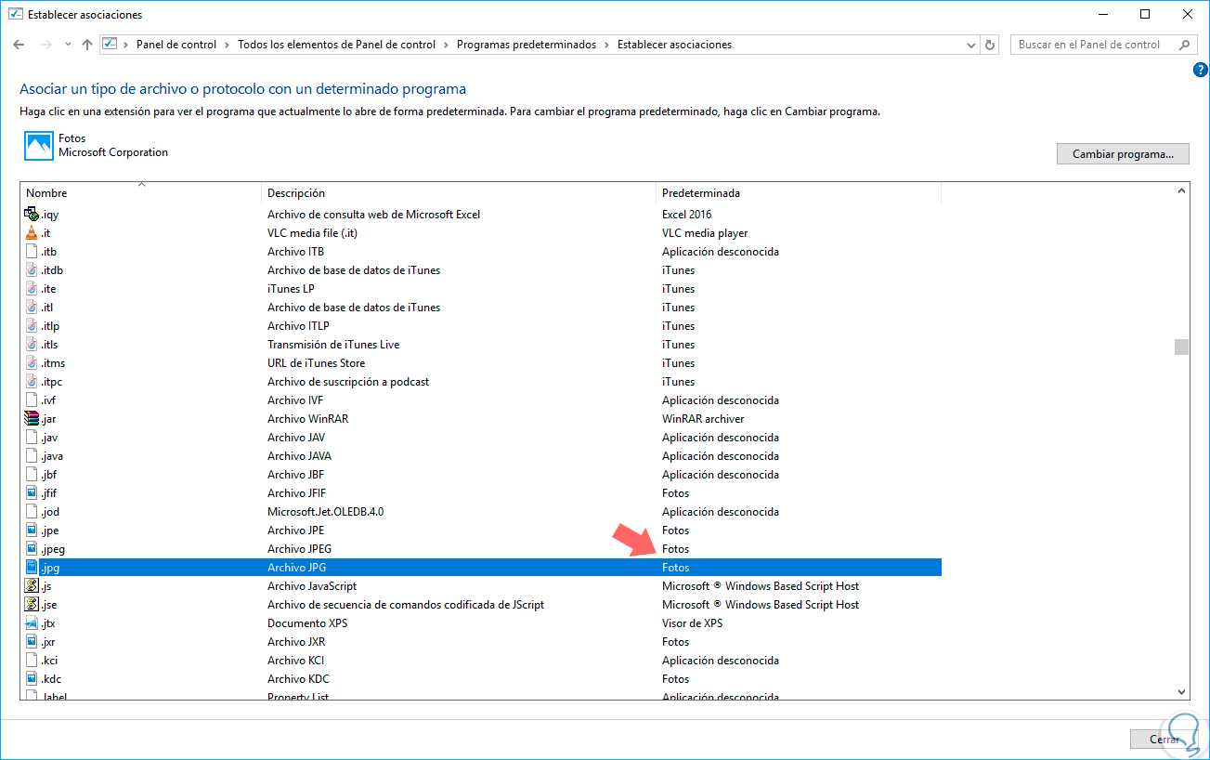Navigate to Programas predeterminados breadcrumb
Viewport: 1210px width, 760px height.
pyautogui.click(x=527, y=45)
